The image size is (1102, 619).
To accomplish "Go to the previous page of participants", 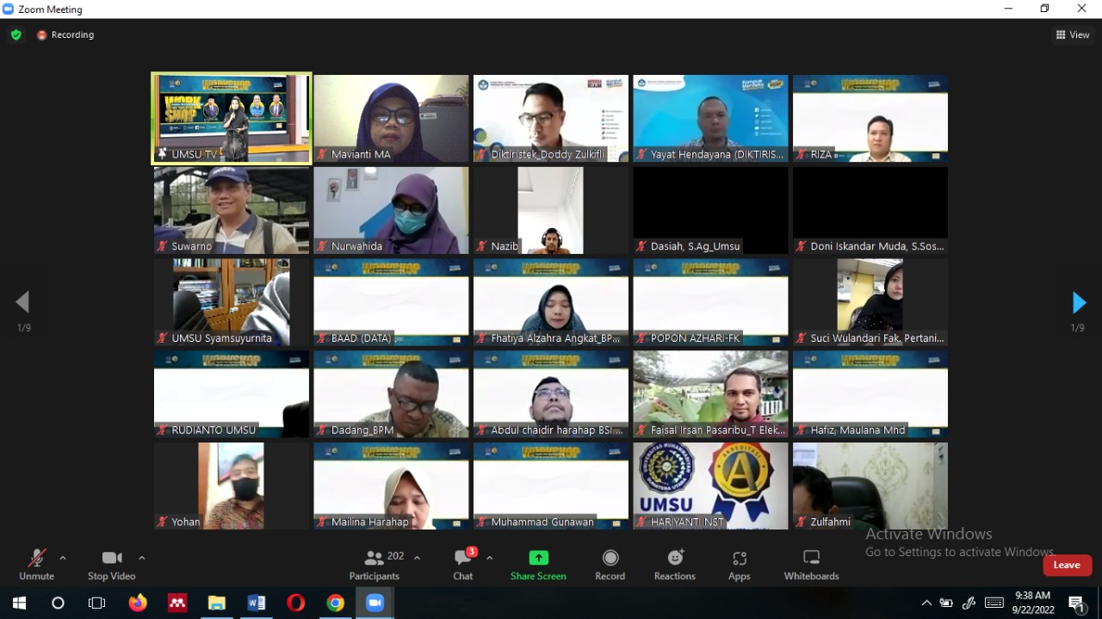I will pos(22,302).
